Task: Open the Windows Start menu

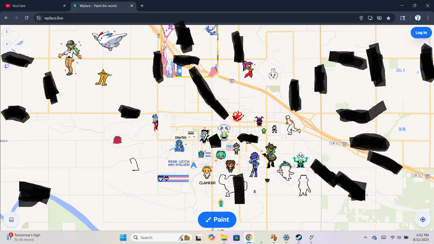Action: [x=123, y=237]
